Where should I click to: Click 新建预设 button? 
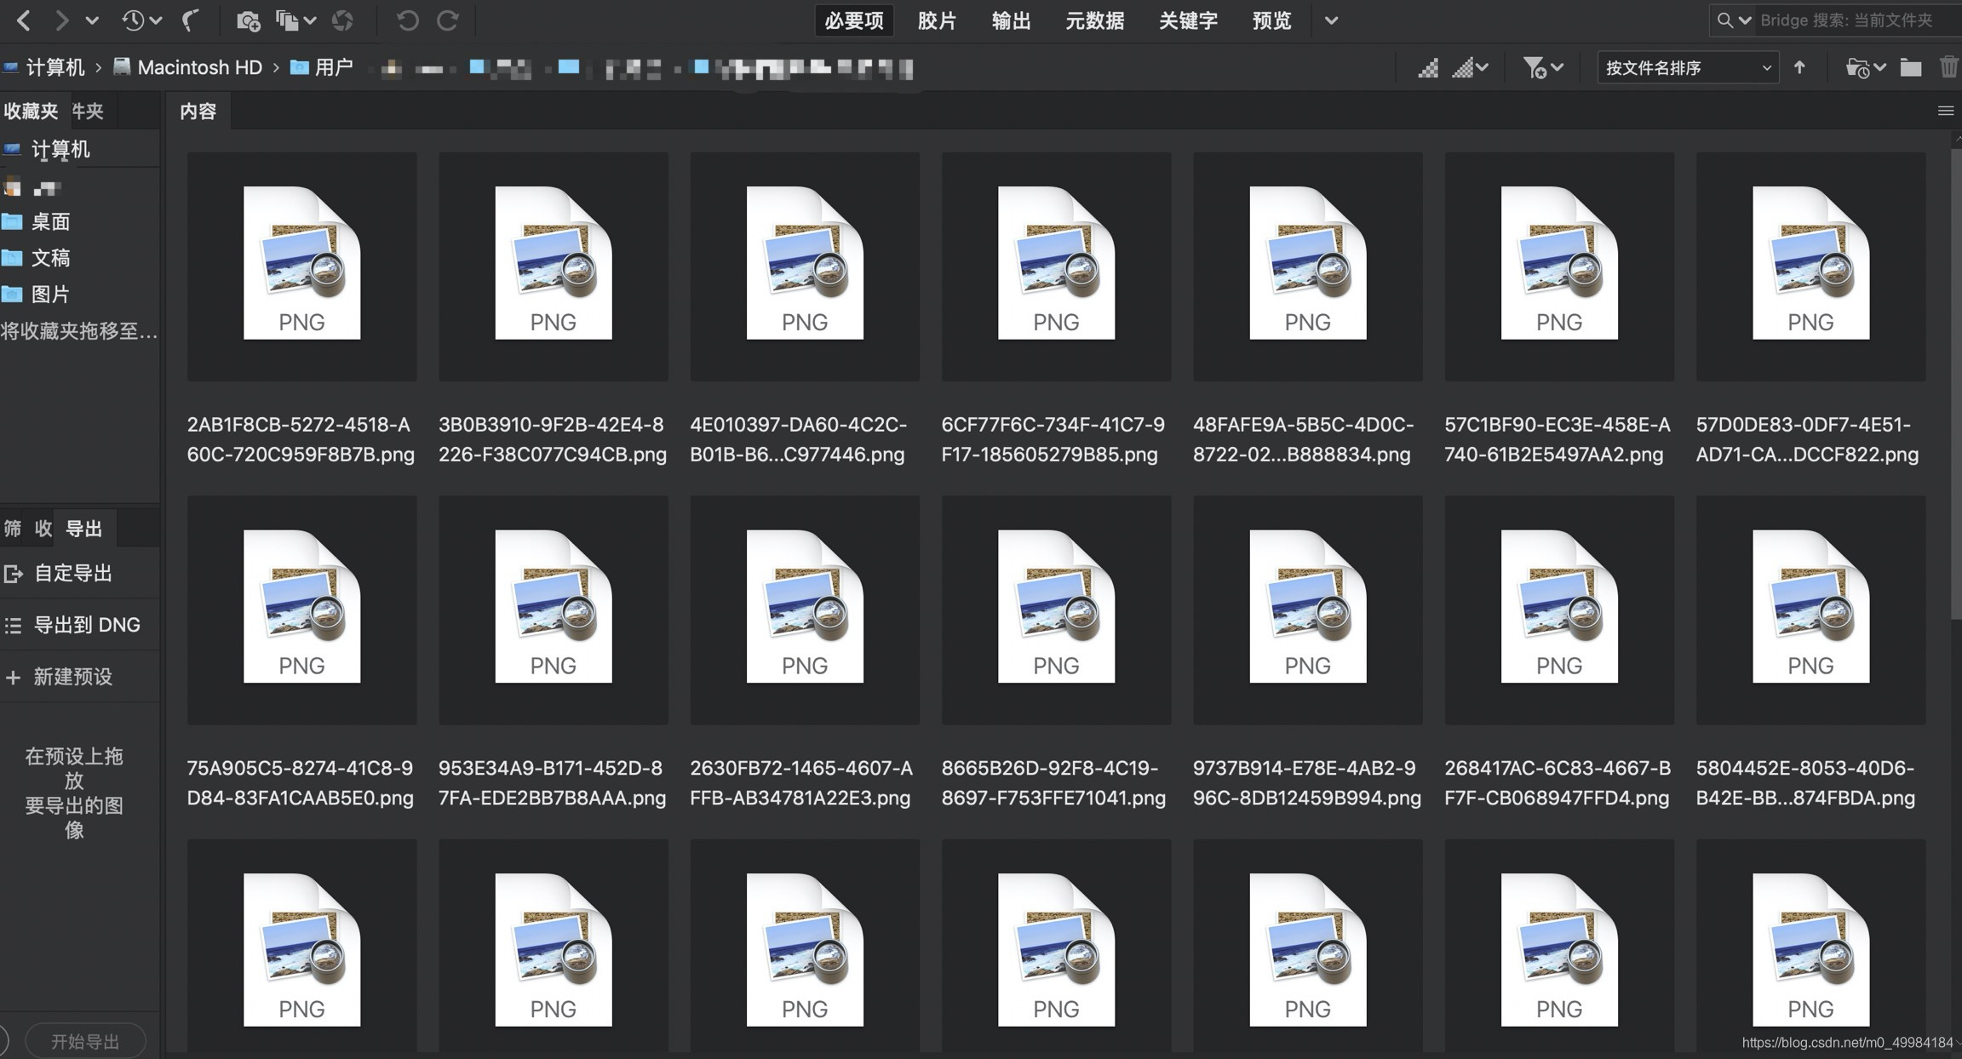coord(72,677)
